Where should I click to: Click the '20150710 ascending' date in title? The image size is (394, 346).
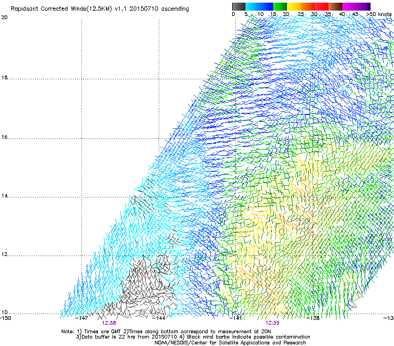[x=159, y=9]
